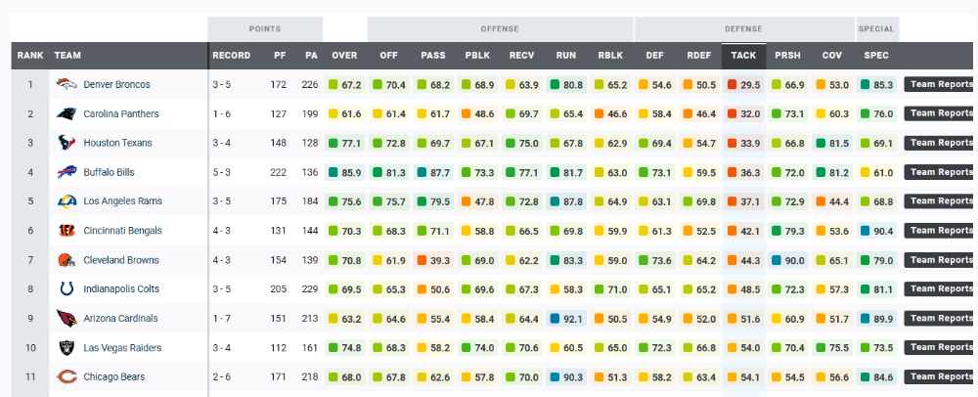Sort by COV coverage column header
Image resolution: width=978 pixels, height=397 pixels.
tap(832, 56)
